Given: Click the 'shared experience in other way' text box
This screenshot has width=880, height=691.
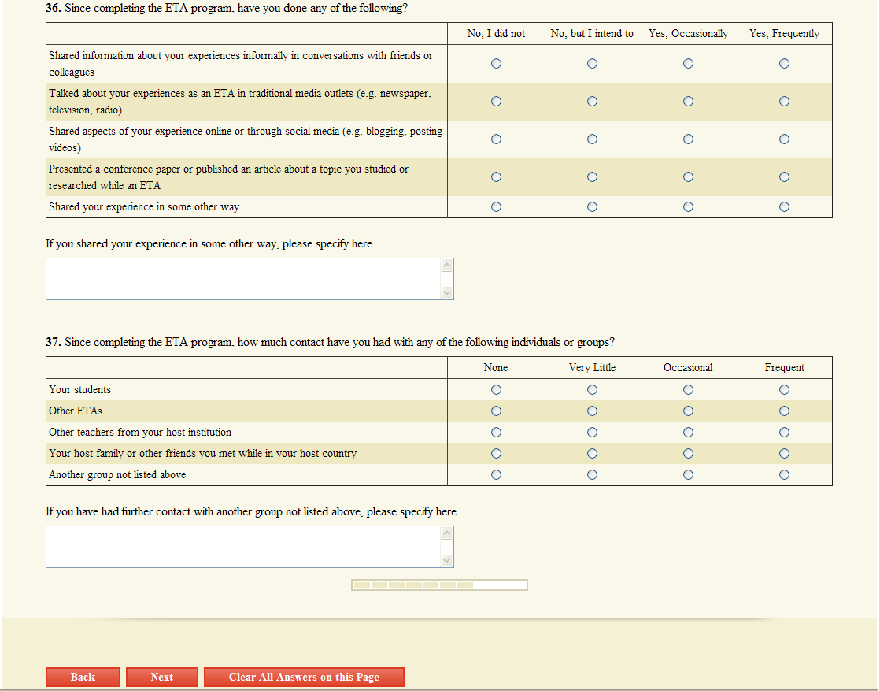Looking at the screenshot, I should point(243,279).
